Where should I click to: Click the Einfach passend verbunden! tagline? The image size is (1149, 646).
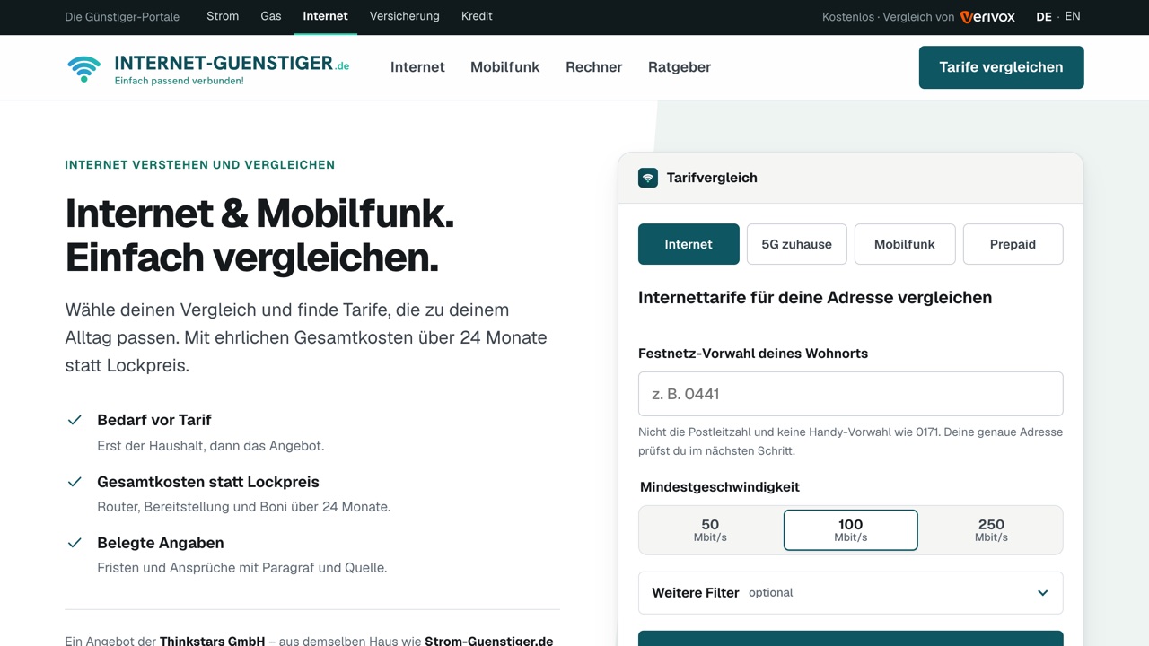point(180,81)
